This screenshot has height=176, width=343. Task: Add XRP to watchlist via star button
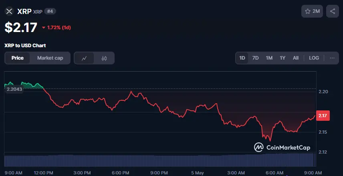pyautogui.click(x=312, y=11)
